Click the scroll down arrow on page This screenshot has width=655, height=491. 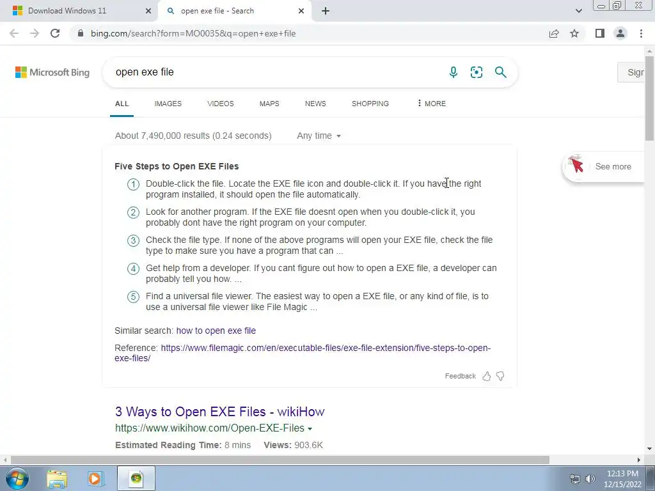click(649, 449)
